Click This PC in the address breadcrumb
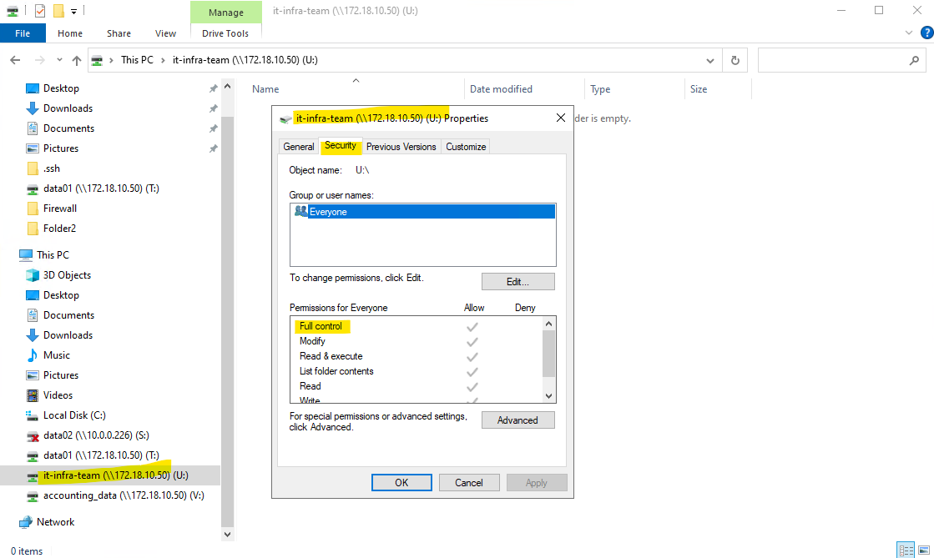Viewport: 934px width, 558px height. coord(137,60)
